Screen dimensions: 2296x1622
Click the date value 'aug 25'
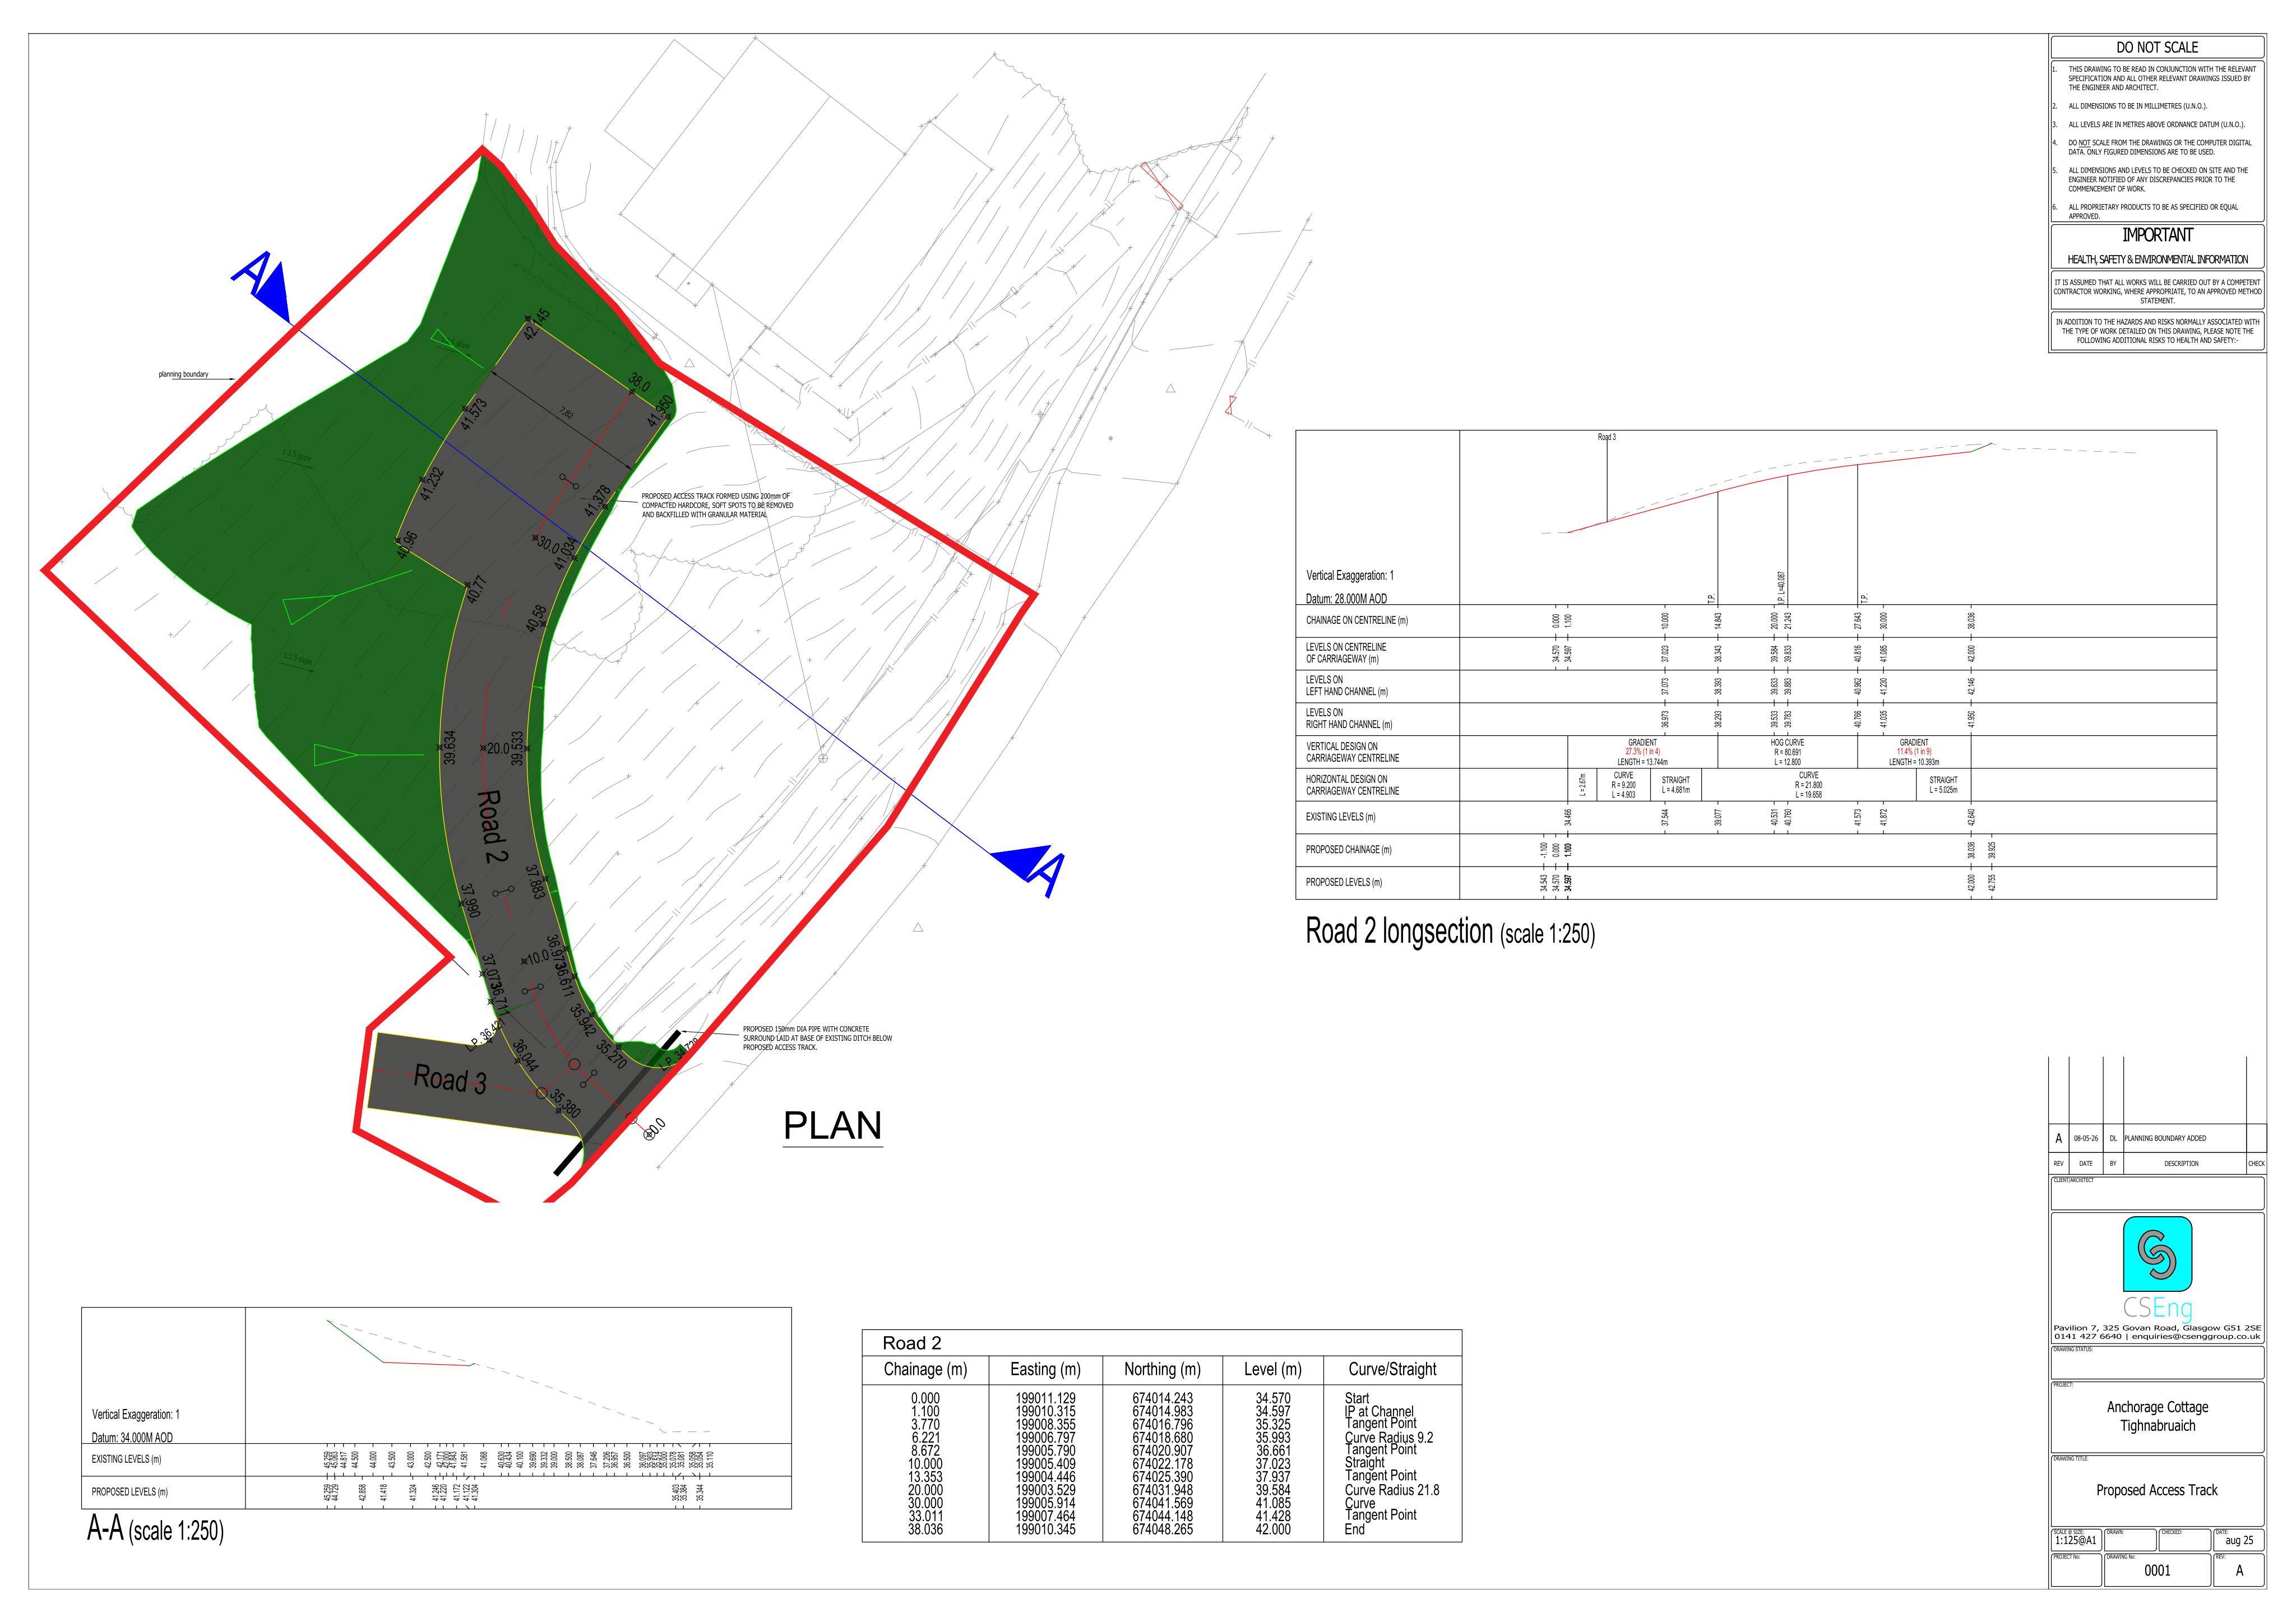click(2239, 1541)
